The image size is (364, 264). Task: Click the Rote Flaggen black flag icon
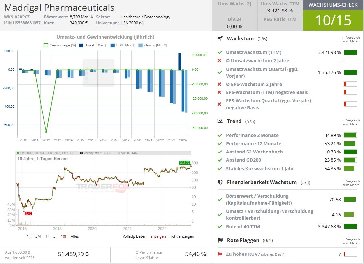[x=220, y=240]
